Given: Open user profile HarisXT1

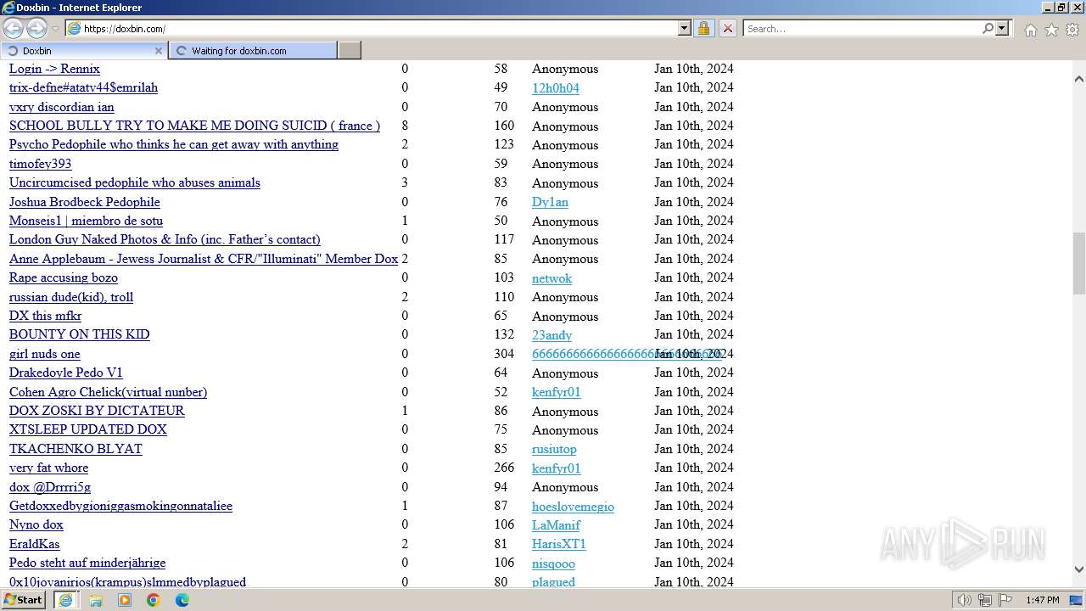Looking at the screenshot, I should tap(559, 544).
